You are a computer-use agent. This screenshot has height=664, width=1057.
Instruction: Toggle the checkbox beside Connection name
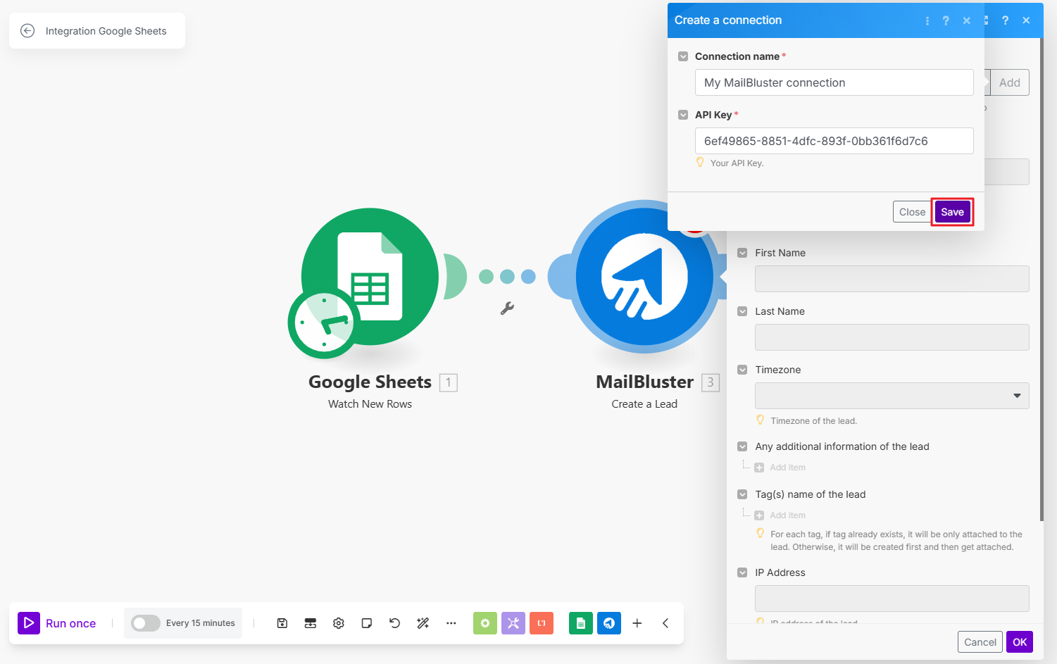pyautogui.click(x=683, y=56)
